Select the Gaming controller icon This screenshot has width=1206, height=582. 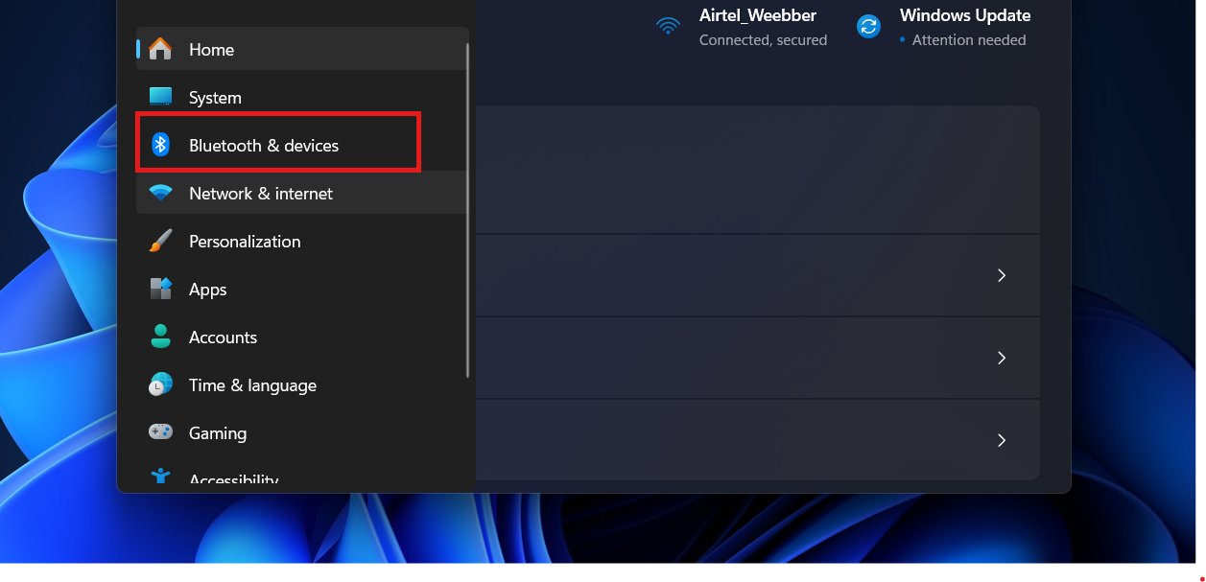pos(159,432)
